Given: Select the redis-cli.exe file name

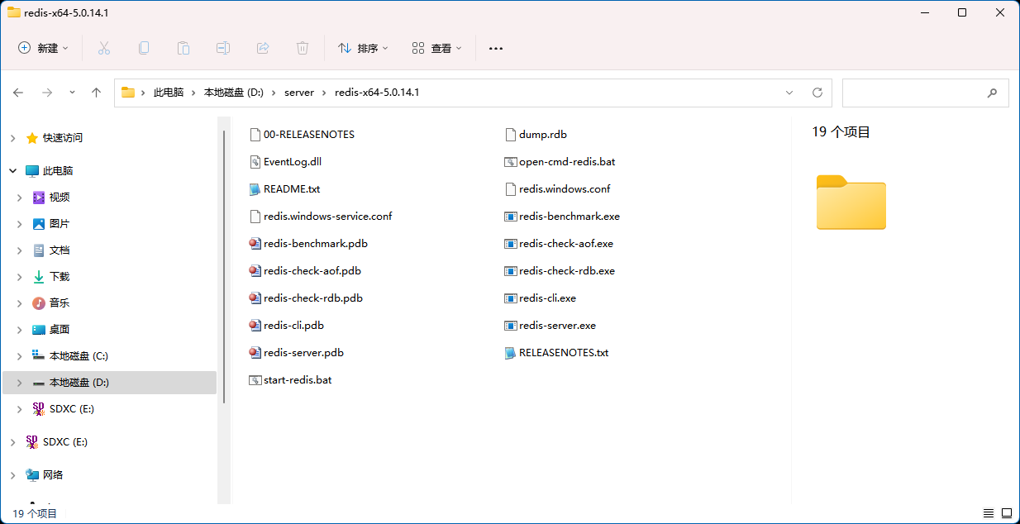Looking at the screenshot, I should (548, 298).
